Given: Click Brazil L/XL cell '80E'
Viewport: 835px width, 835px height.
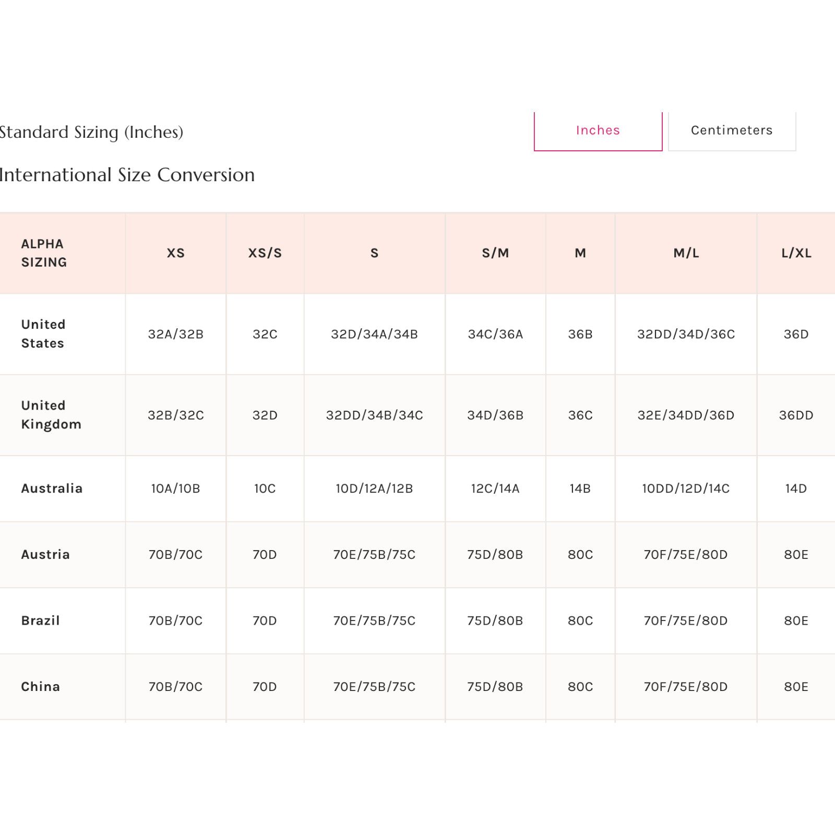Looking at the screenshot, I should [796, 621].
